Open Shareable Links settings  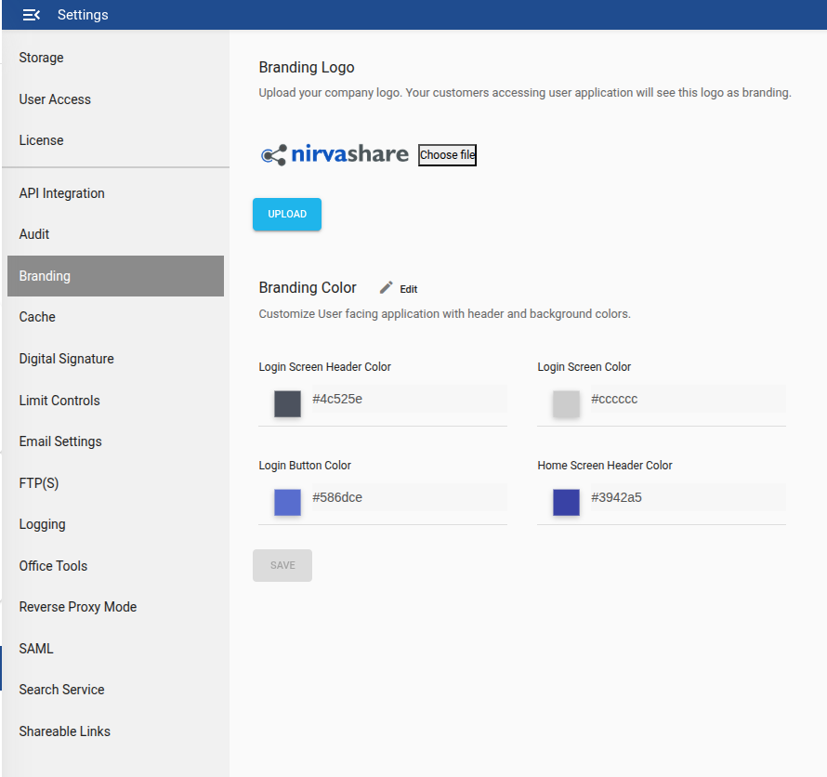(x=65, y=731)
